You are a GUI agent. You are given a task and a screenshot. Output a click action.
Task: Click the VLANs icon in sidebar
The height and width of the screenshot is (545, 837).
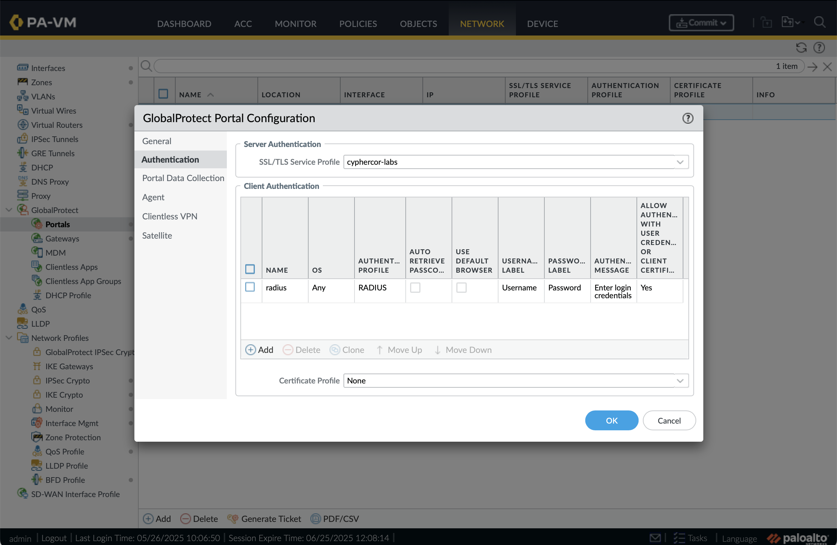[x=22, y=96]
